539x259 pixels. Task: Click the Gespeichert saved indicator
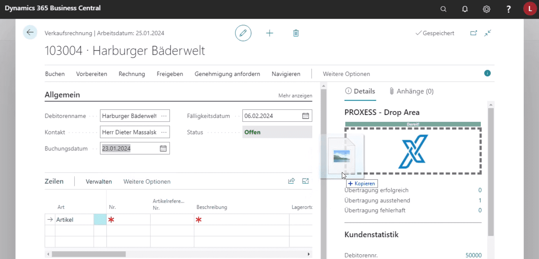[435, 33]
